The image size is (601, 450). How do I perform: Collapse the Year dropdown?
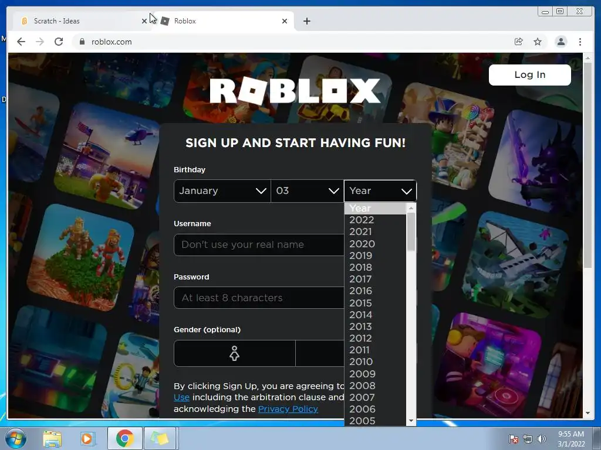(380, 190)
